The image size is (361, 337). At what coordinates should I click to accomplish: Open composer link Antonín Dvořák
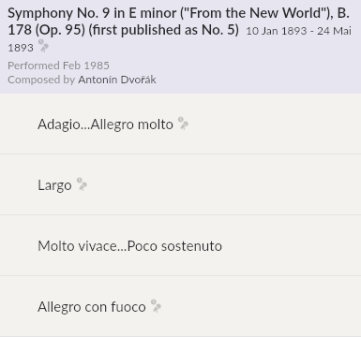(x=117, y=80)
